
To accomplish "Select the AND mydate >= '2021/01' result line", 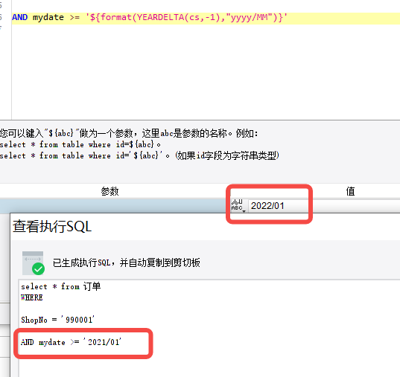I will coord(71,342).
